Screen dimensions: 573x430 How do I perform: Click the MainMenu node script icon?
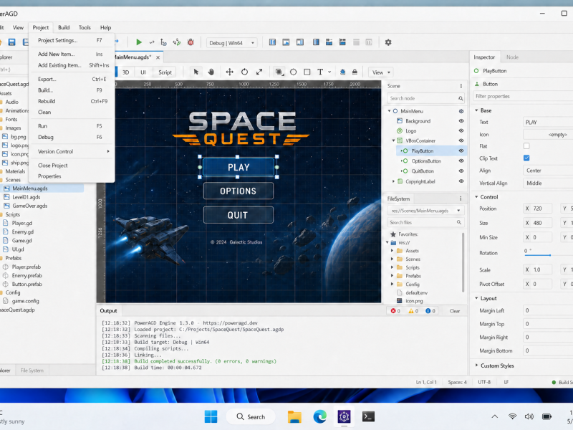(461, 111)
